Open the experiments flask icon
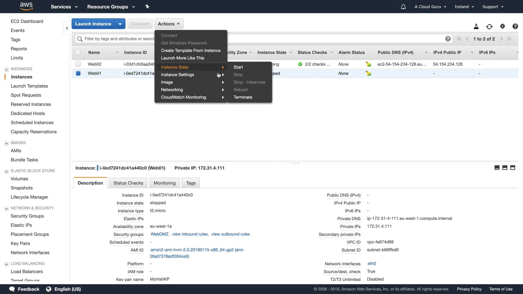Viewport: 523px width, 294px height. click(476, 26)
